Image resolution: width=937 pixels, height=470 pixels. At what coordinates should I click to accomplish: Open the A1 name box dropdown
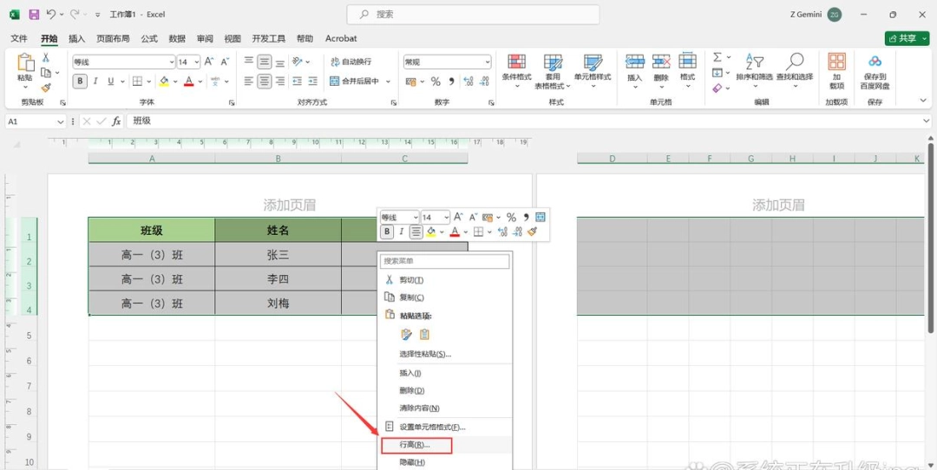pyautogui.click(x=61, y=121)
